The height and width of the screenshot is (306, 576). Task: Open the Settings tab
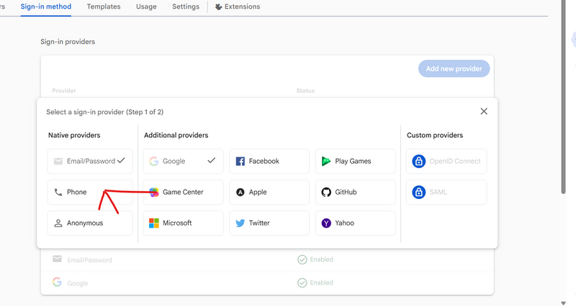click(x=186, y=6)
